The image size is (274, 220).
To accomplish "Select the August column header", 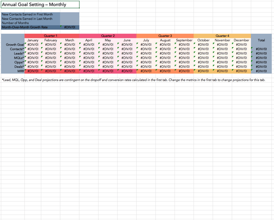I will point(165,40).
